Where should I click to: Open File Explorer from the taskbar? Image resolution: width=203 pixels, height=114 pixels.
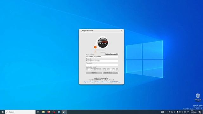coord(43,112)
